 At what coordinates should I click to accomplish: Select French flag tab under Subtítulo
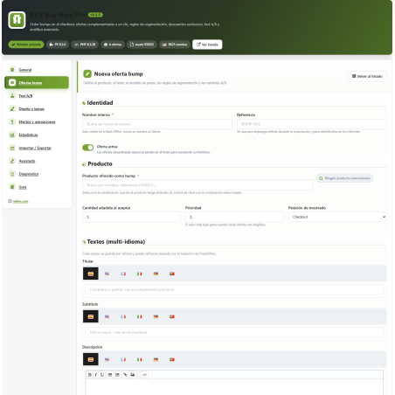pyautogui.click(x=123, y=316)
